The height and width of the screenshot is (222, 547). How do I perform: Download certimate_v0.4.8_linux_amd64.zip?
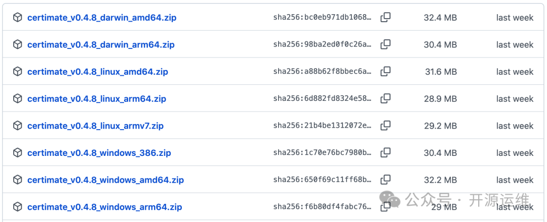click(x=98, y=72)
